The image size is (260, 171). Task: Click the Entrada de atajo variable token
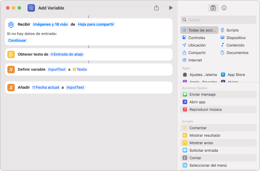67,54
